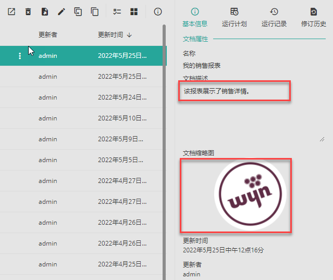Open the 运行记录 tab

(274, 17)
